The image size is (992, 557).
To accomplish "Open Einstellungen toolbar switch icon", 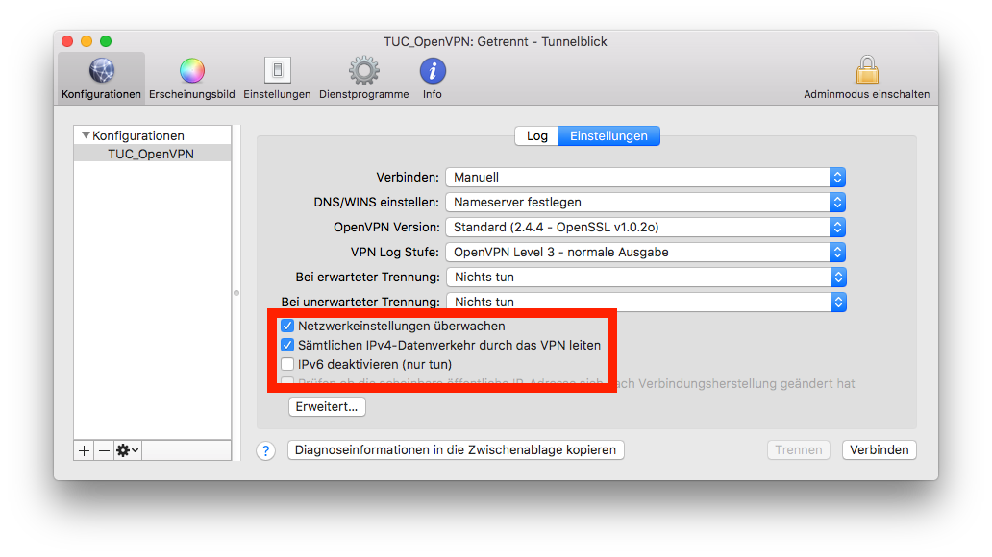I will pyautogui.click(x=277, y=78).
